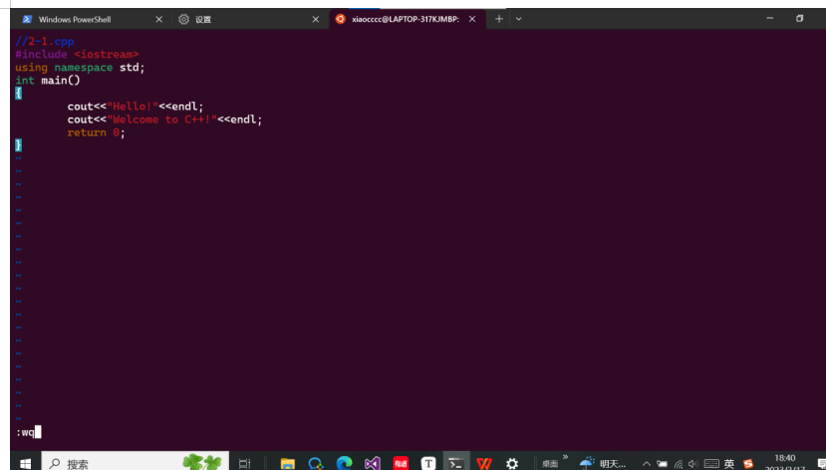Expand the new tab profile dropdown
The image size is (826, 470).
(x=519, y=20)
